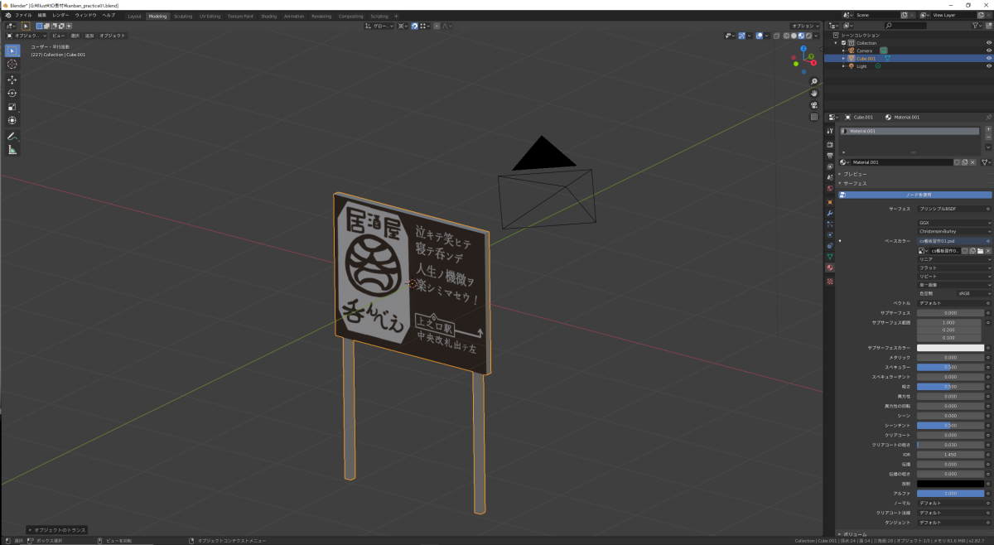Open the Tool properties tab
Screen dimensions: 994x545
(x=830, y=131)
